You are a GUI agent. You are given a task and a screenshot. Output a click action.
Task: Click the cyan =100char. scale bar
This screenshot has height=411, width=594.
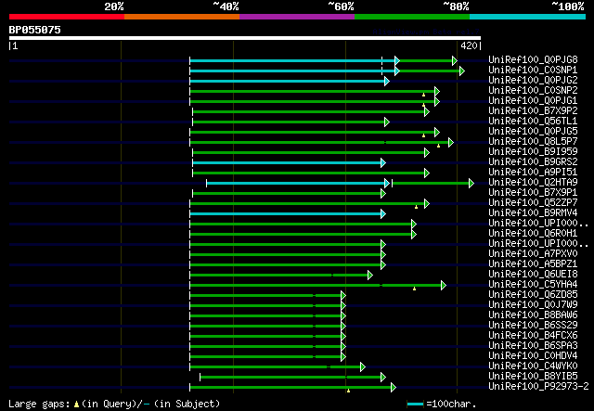[415, 405]
